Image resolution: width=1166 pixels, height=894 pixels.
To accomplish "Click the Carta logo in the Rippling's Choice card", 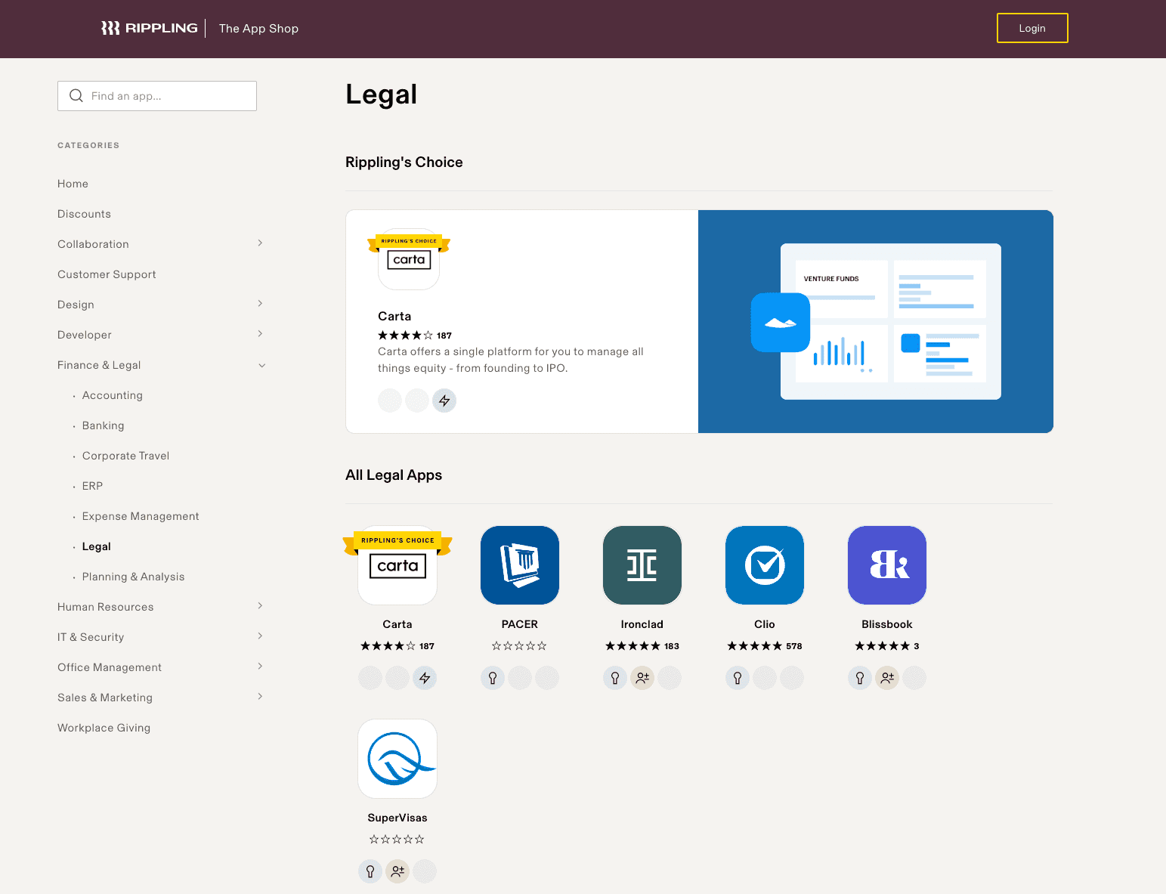I will (x=409, y=259).
